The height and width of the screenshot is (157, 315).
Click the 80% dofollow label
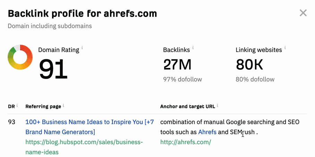[x=255, y=79]
